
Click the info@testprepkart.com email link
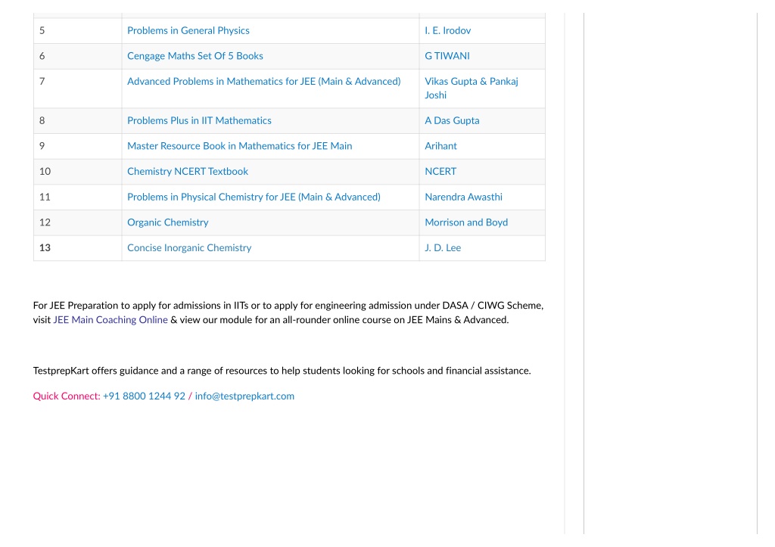244,396
